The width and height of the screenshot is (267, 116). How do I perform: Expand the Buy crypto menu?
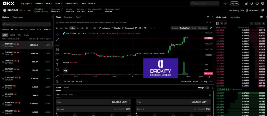click(27, 3)
